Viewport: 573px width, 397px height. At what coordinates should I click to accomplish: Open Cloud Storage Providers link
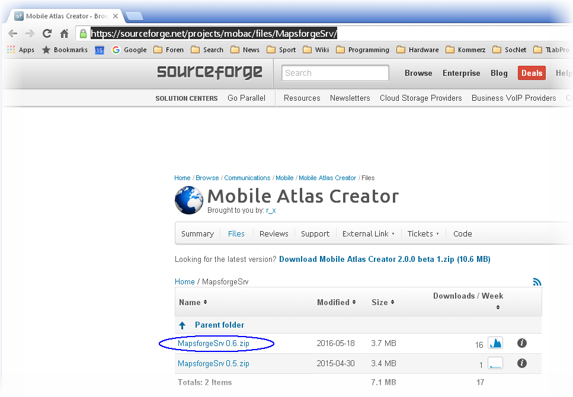point(421,98)
